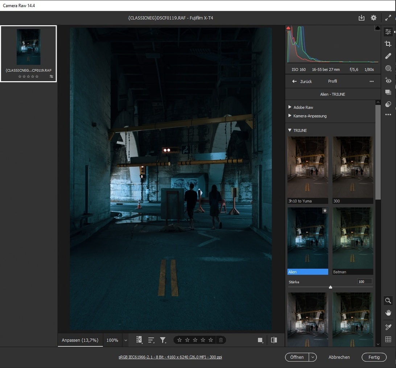The image size is (396, 368).
Task: Select the Red Eye removal tool
Action: tap(388, 80)
